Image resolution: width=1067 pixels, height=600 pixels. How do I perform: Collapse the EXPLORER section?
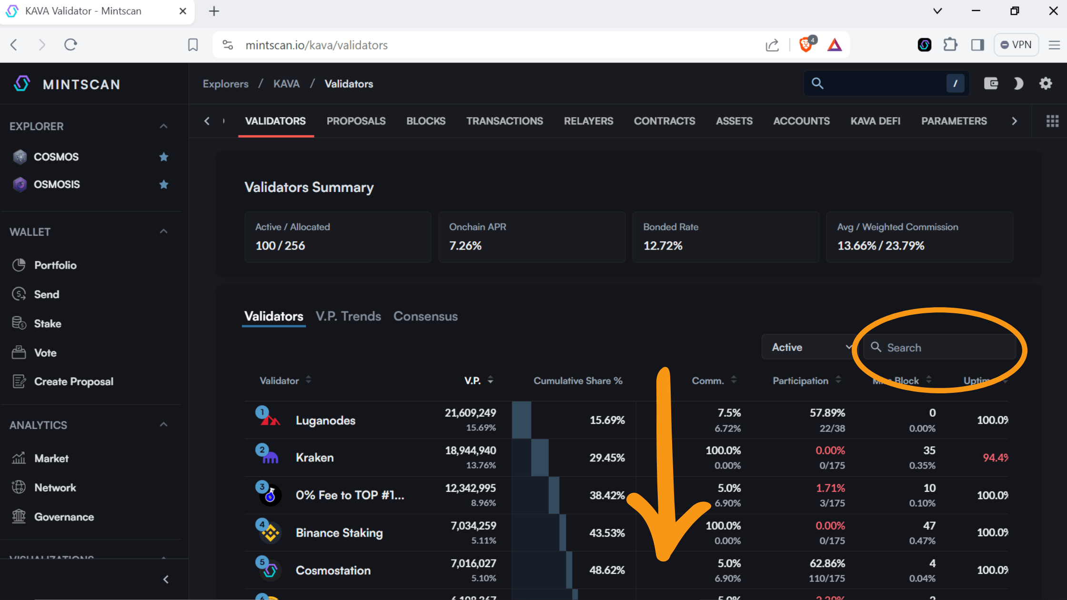click(x=164, y=125)
